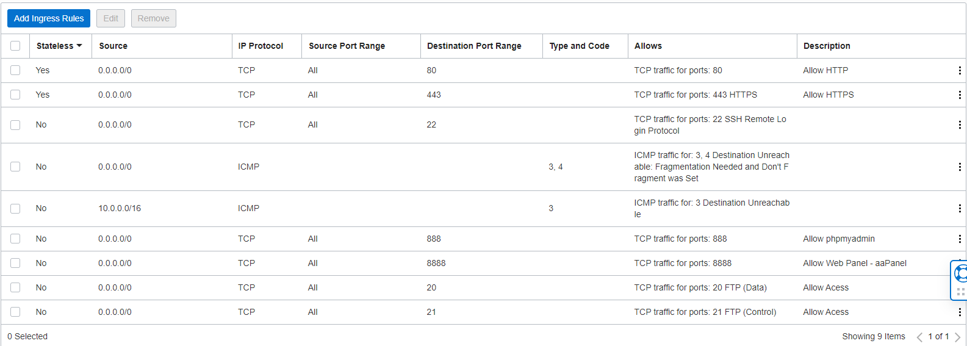The width and height of the screenshot is (967, 346).
Task: Click the Remove button
Action: point(153,18)
